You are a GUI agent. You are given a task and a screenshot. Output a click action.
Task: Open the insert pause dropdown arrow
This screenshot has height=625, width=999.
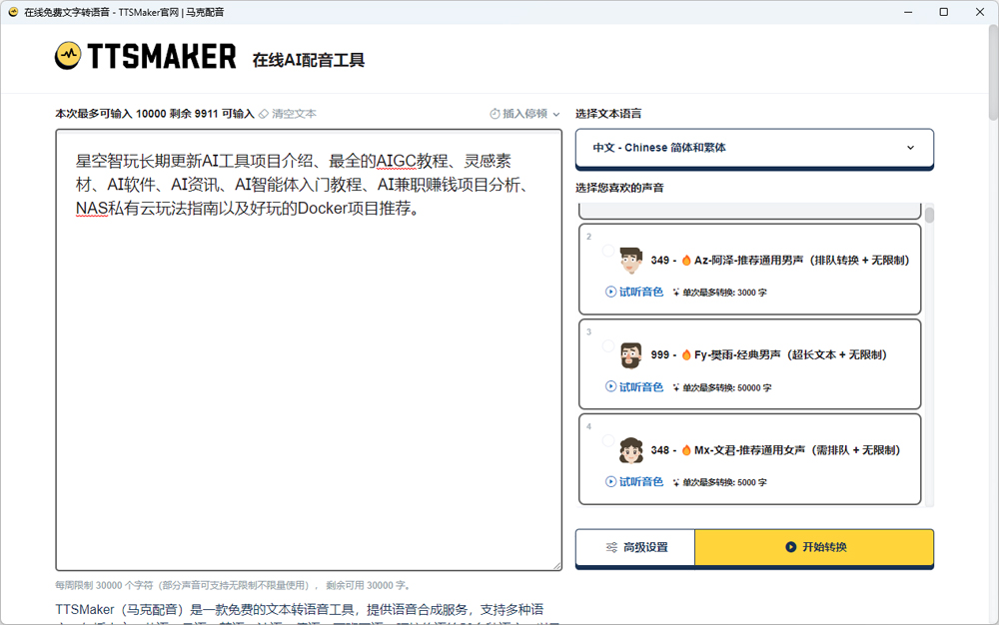click(x=556, y=115)
